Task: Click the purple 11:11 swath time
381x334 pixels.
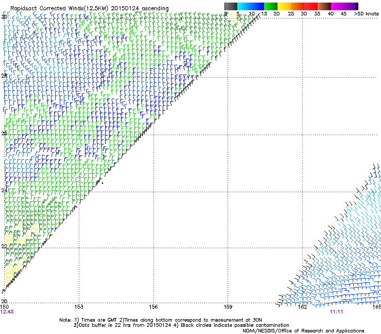Action: (x=336, y=312)
